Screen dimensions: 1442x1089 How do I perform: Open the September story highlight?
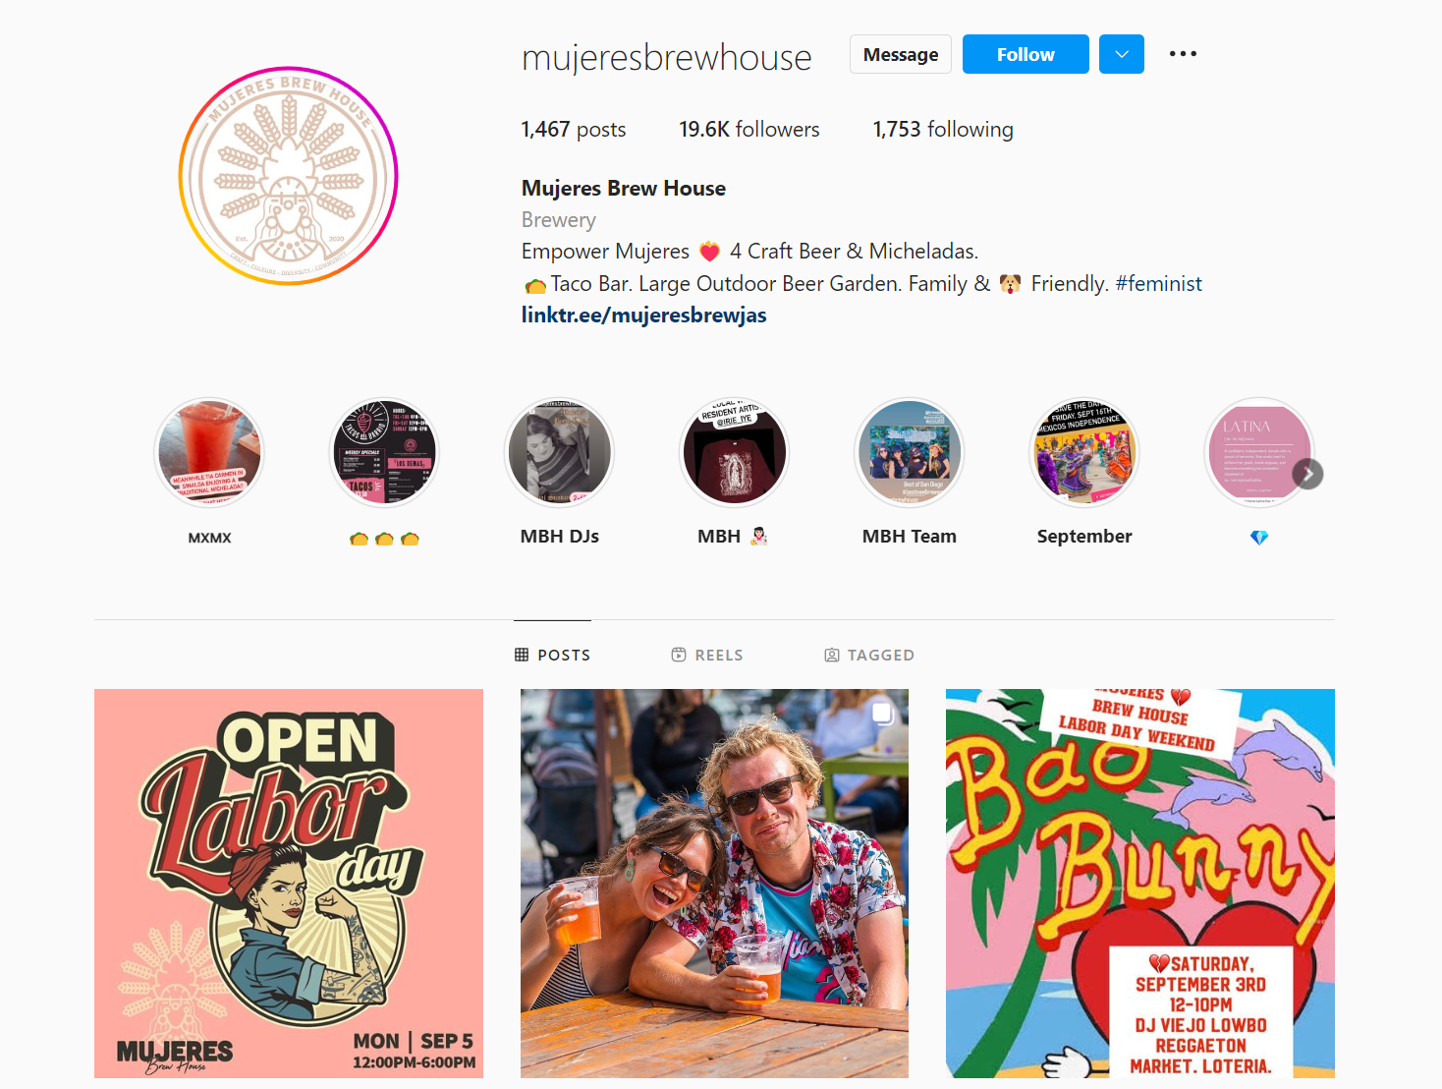pyautogui.click(x=1084, y=452)
